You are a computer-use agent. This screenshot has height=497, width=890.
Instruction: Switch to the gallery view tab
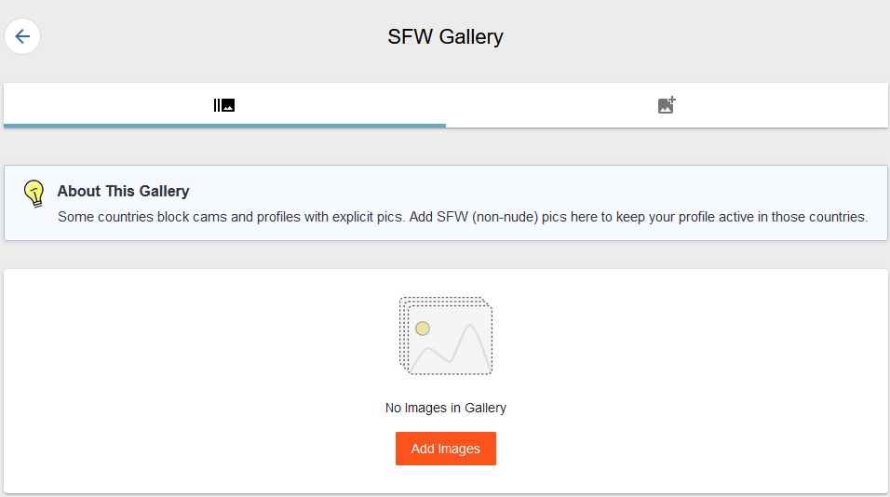pos(224,105)
